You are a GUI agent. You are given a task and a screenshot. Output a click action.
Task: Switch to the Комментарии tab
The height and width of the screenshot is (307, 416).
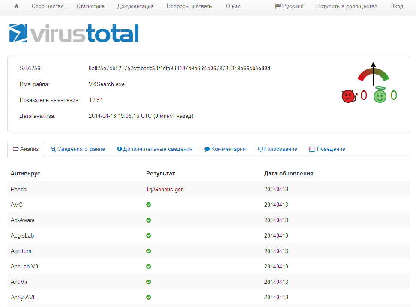pos(225,149)
